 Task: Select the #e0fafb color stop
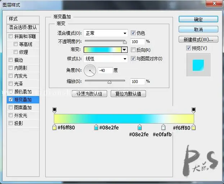[163, 127]
